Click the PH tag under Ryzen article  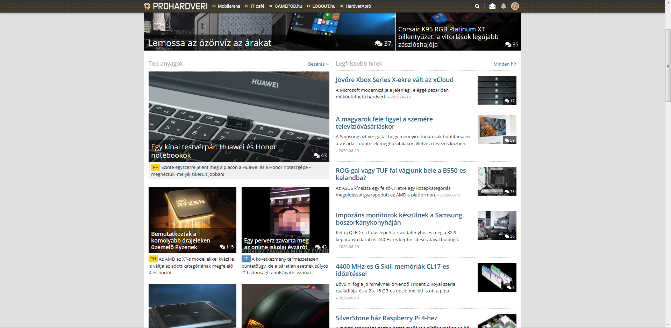(153, 259)
